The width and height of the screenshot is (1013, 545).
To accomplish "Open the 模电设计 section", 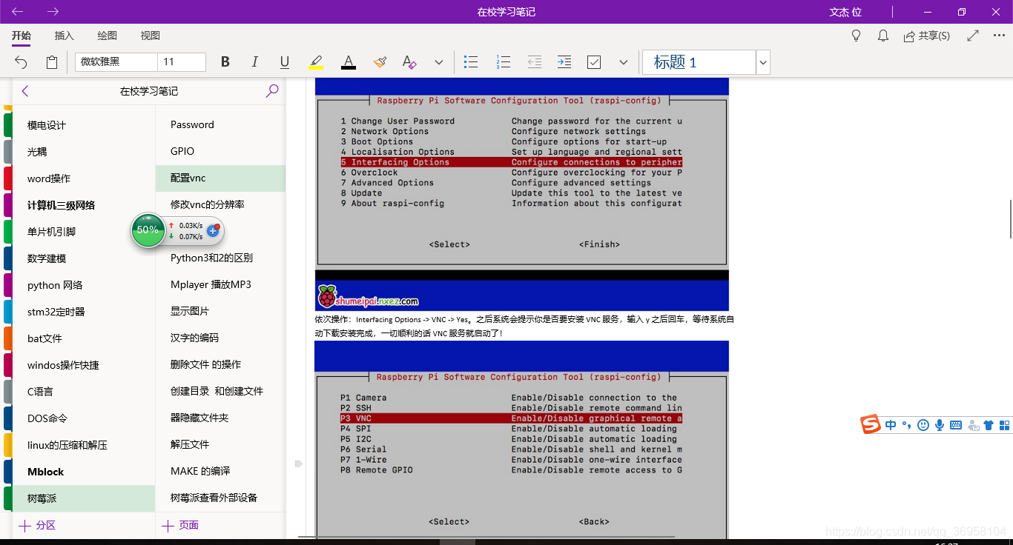I will click(x=84, y=125).
